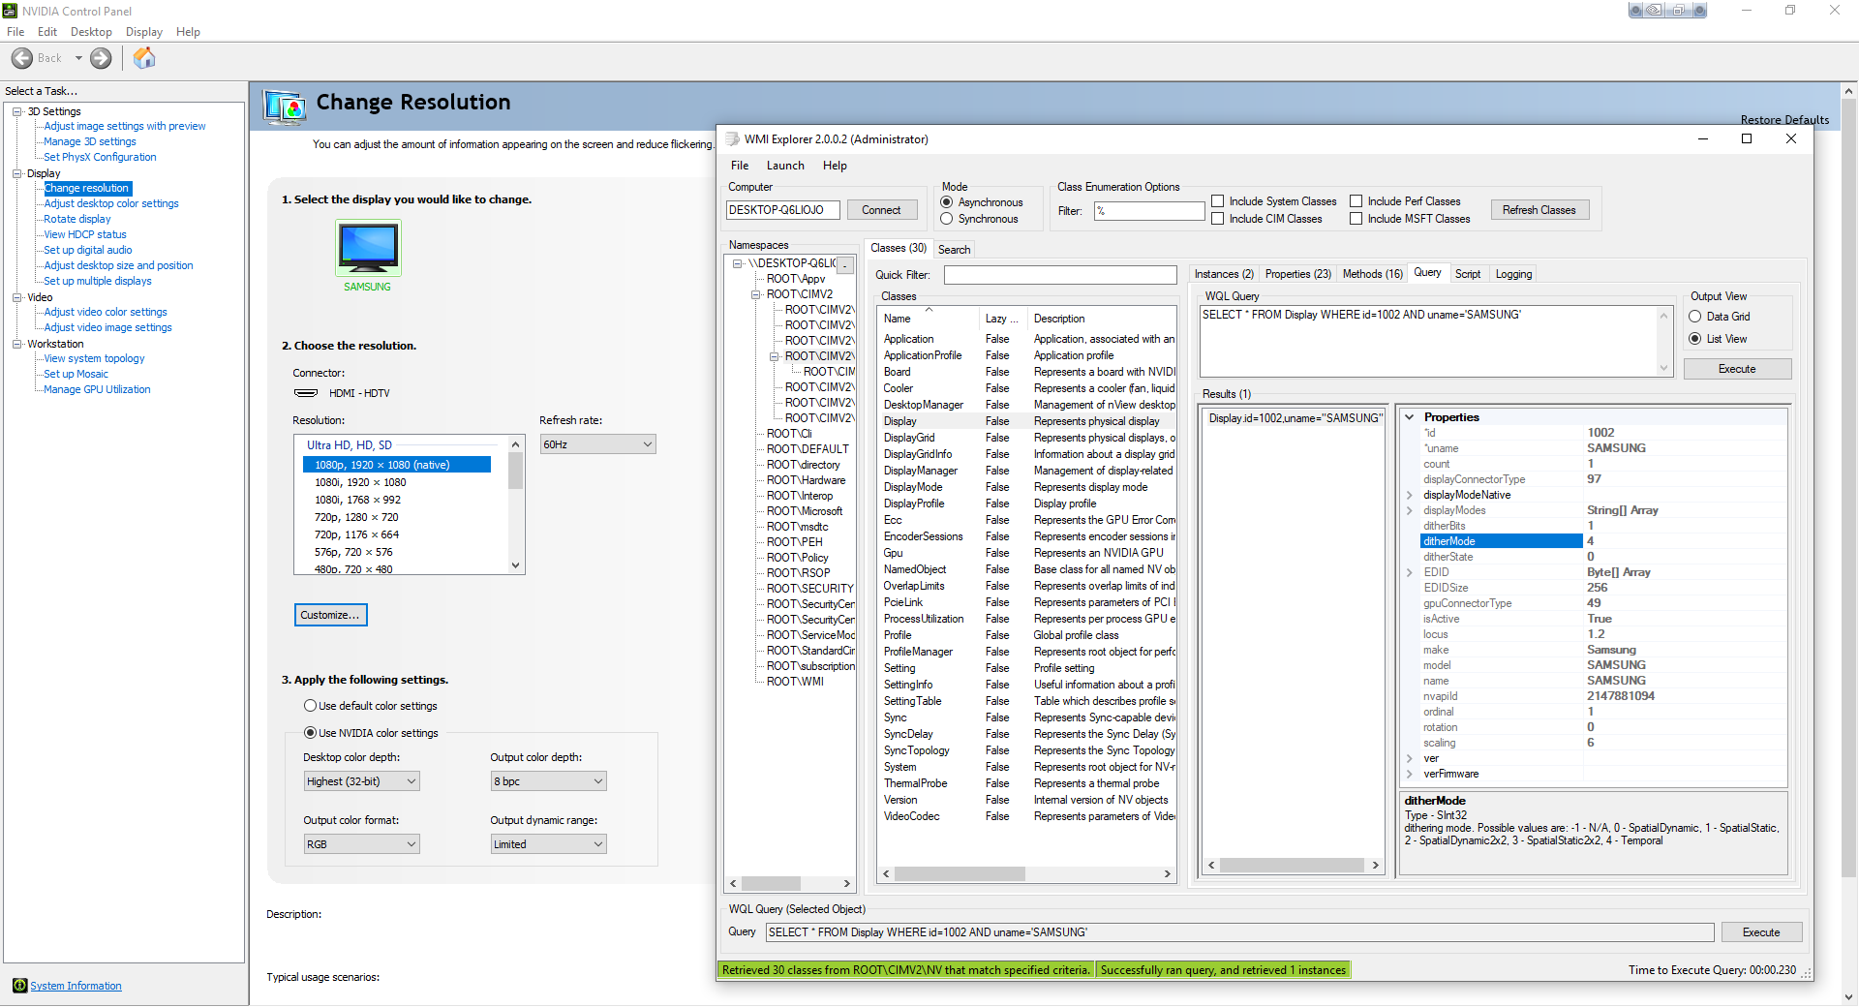Open Output color format RGB dropdown
1859x1007 pixels.
pos(361,844)
